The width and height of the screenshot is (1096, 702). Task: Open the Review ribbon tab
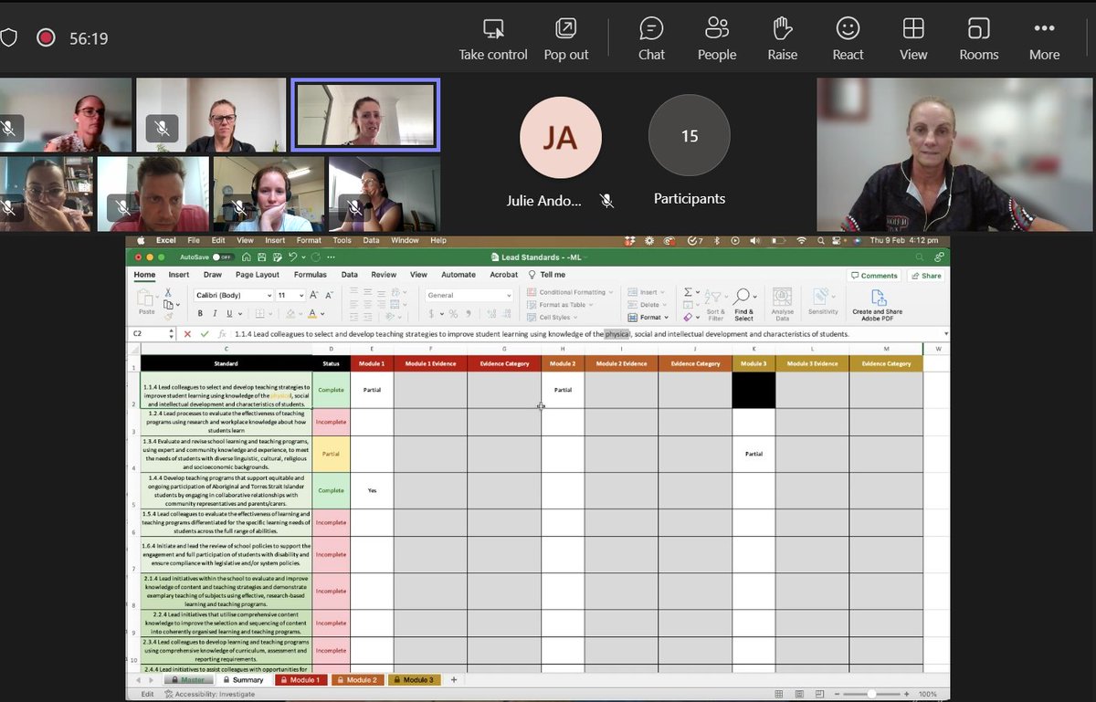(384, 275)
